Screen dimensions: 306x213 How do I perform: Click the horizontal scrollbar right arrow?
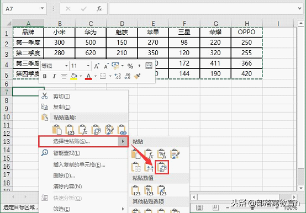point(294,197)
